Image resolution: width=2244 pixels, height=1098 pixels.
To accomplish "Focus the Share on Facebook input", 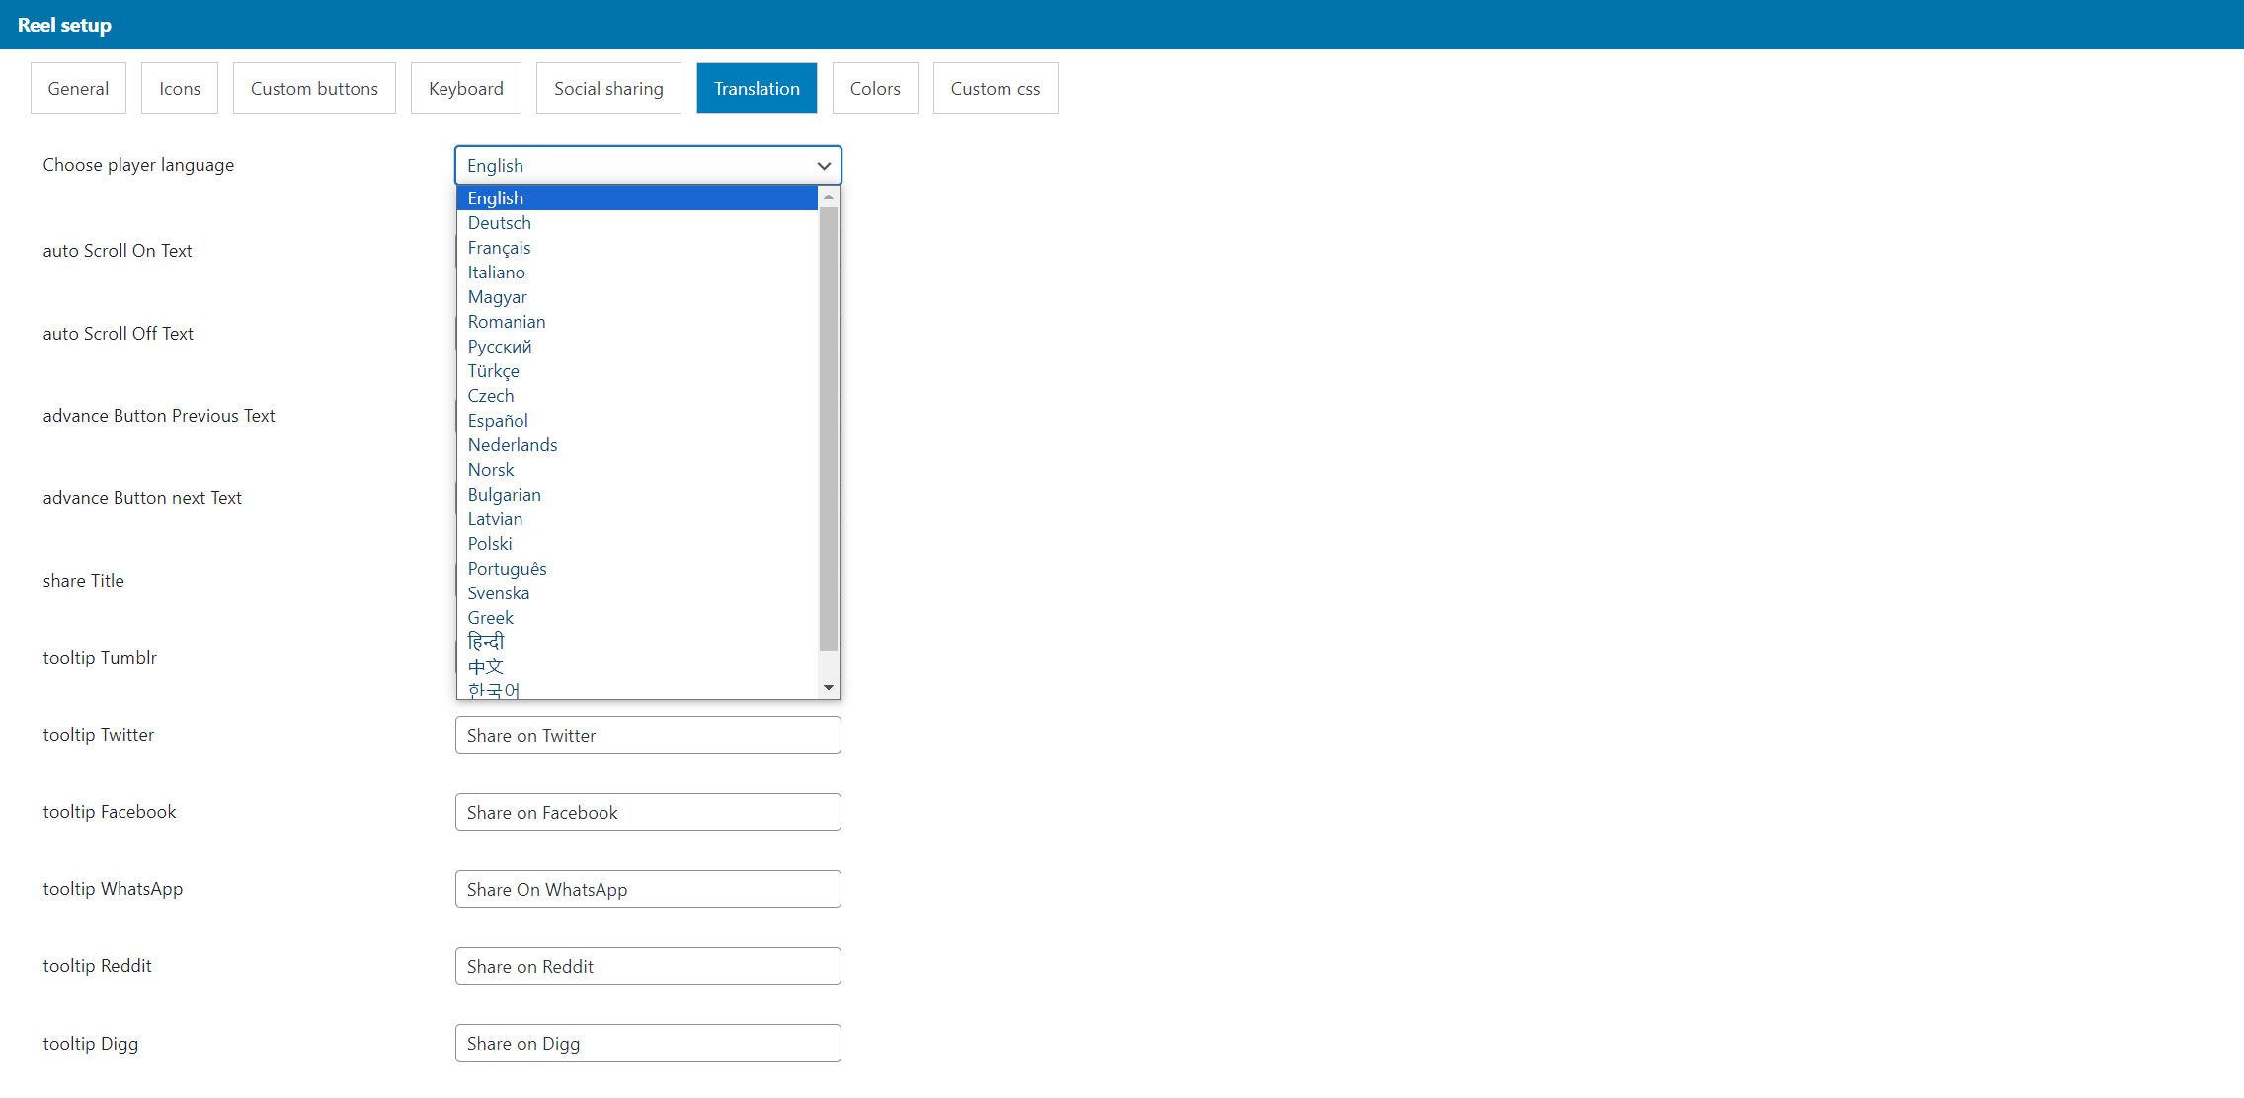I will (x=648, y=813).
